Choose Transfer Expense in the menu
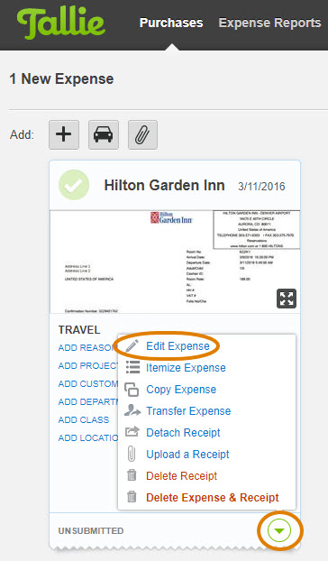Screen dimensions: 328x561 [x=188, y=410]
